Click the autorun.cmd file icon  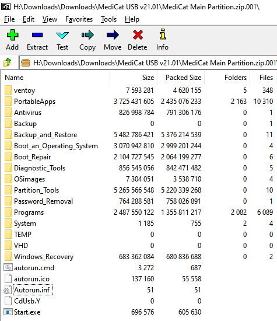[8, 267]
